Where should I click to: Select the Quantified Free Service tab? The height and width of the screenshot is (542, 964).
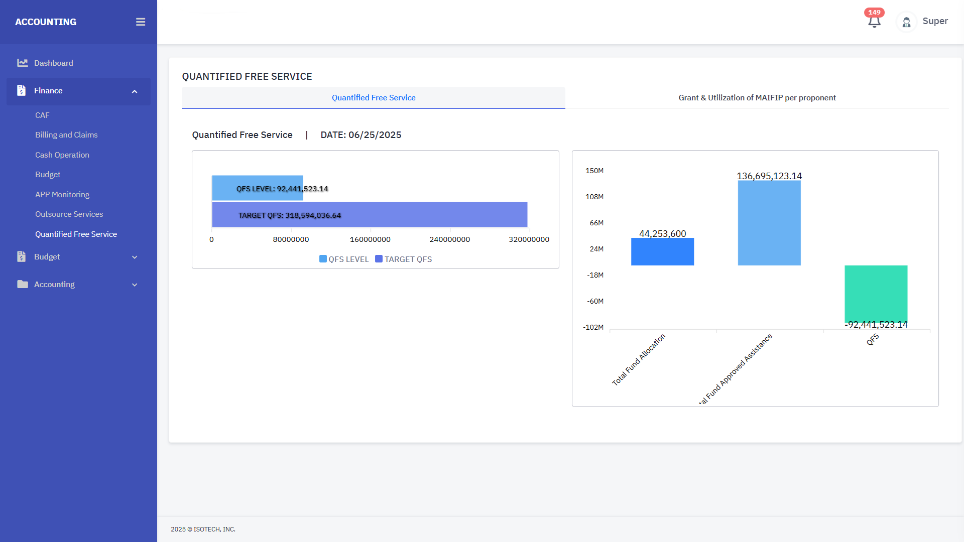(x=373, y=98)
